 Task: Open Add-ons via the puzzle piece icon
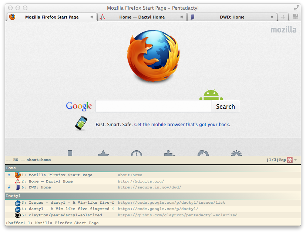(x=169, y=153)
